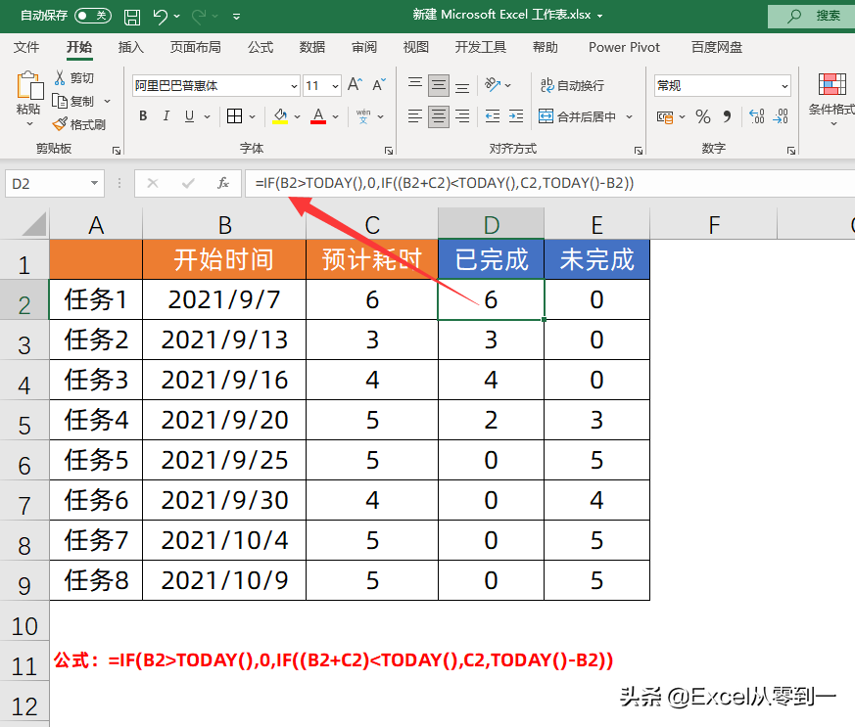Toggle Merge & Center (合并后居中)
This screenshot has width=855, height=727.
[x=578, y=116]
